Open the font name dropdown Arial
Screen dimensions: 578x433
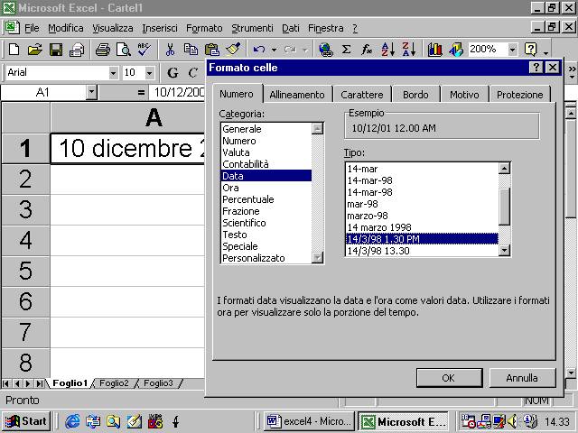(x=113, y=73)
